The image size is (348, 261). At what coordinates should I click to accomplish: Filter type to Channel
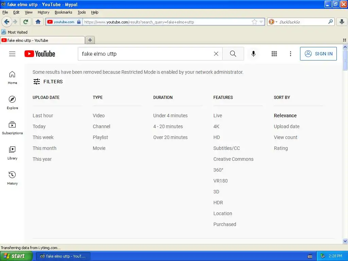(x=101, y=126)
